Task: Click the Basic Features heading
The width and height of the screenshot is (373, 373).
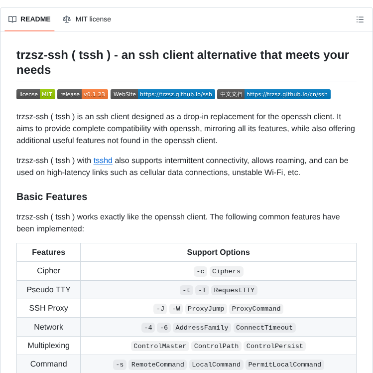Action: tap(52, 196)
